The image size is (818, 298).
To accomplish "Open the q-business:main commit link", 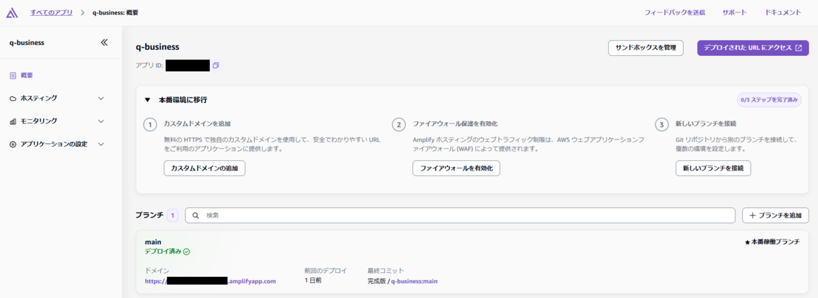I will (414, 280).
